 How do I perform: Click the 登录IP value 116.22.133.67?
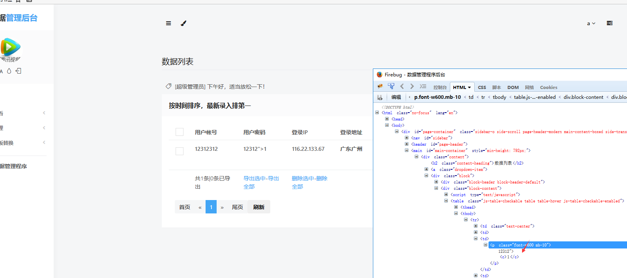pyautogui.click(x=308, y=149)
